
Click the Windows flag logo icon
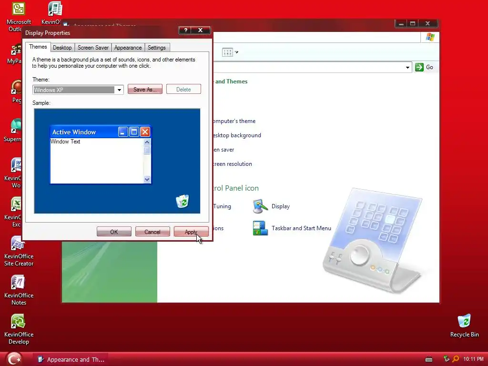click(430, 37)
